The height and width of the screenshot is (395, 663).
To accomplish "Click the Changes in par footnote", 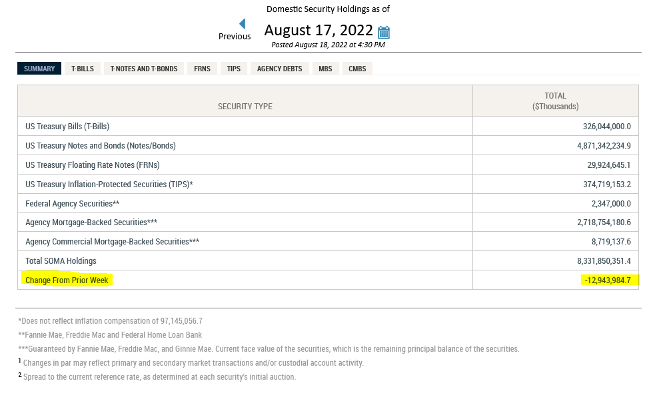I will point(191,363).
